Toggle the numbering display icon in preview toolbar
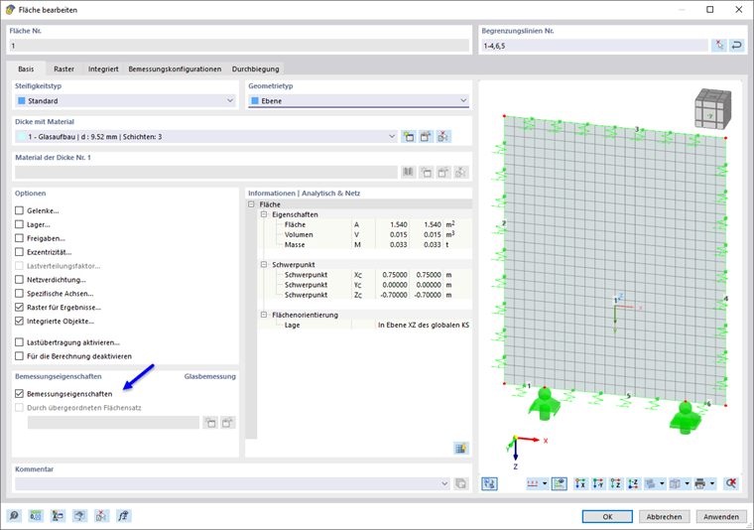Screen dimensions: 754x530 point(533,483)
